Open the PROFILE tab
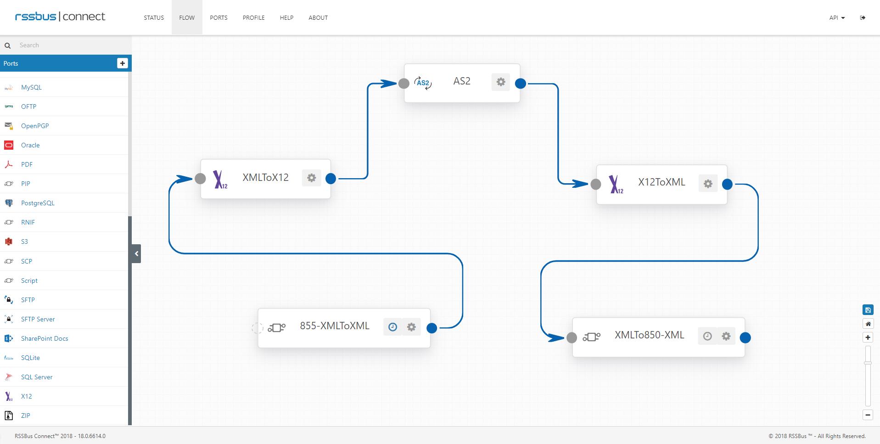Screen dimensions: 880x444 click(253, 18)
